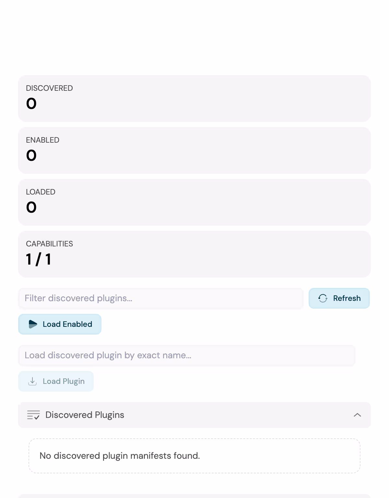Click the Loaded count zero value
Viewport: 389px width, 498px height.
(x=31, y=207)
